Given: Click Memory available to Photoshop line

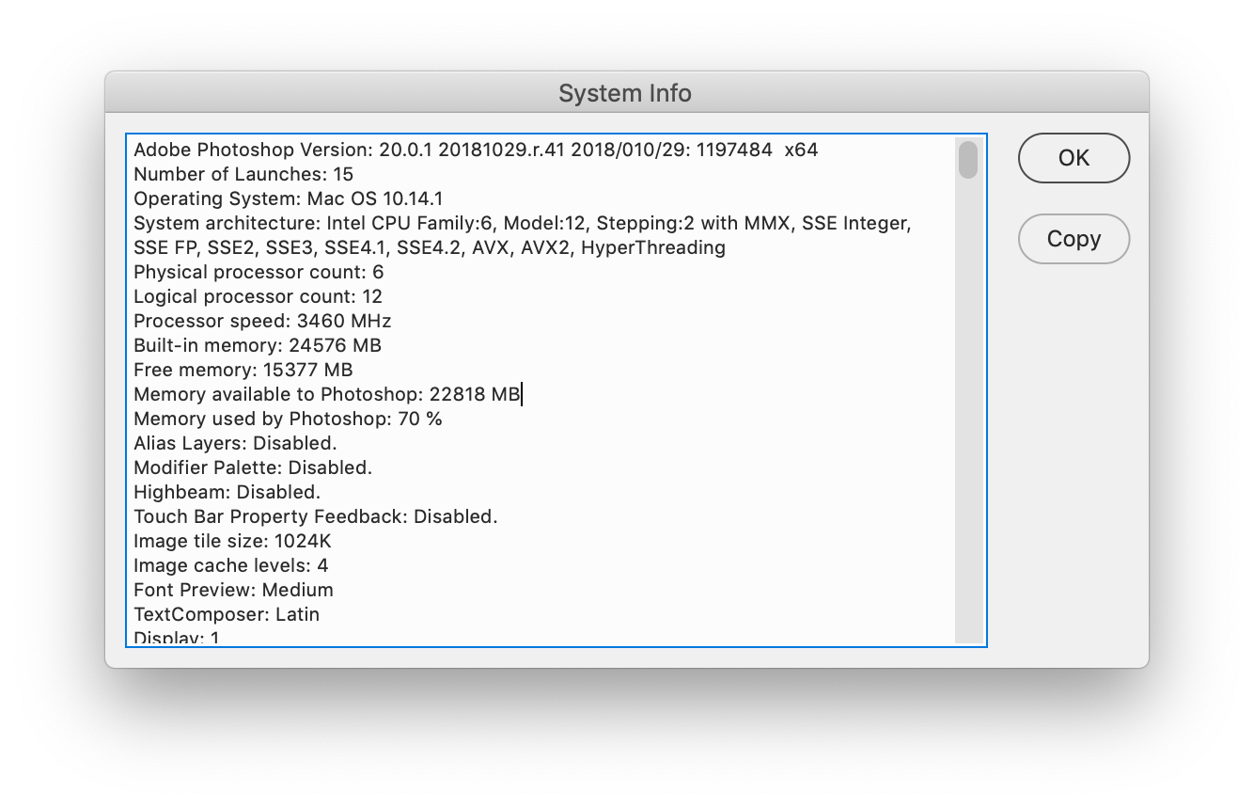Looking at the screenshot, I should point(327,394).
